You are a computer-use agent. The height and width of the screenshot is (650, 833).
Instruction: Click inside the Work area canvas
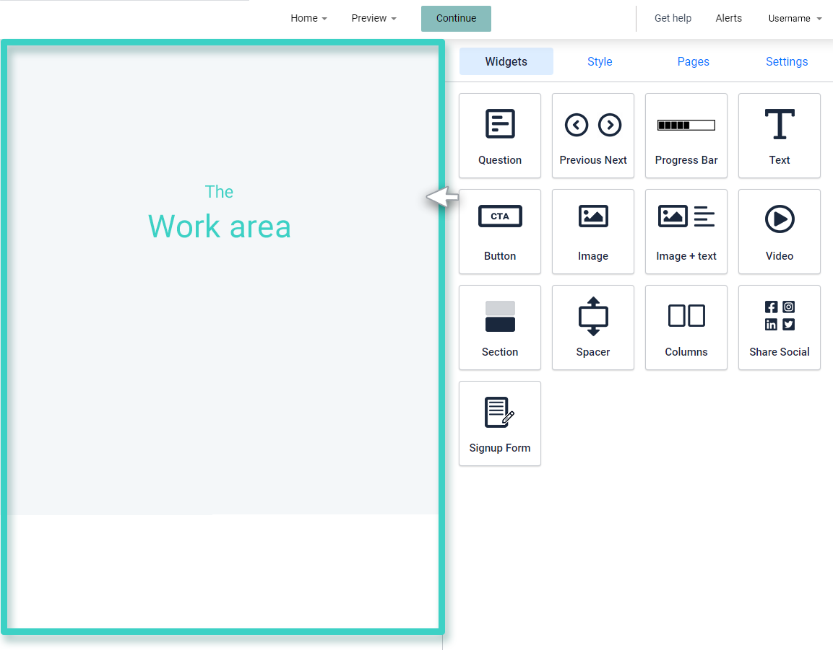click(223, 337)
